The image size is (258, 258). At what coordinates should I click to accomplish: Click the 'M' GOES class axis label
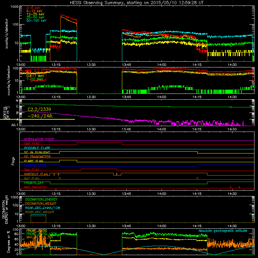17,101
